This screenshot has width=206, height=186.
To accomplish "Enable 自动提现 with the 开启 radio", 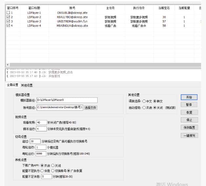I will [144, 107].
